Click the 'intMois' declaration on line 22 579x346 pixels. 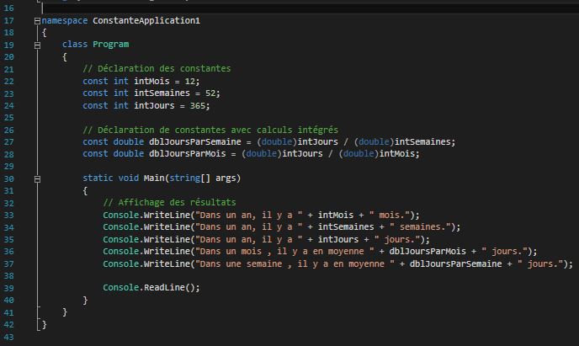[x=151, y=81]
